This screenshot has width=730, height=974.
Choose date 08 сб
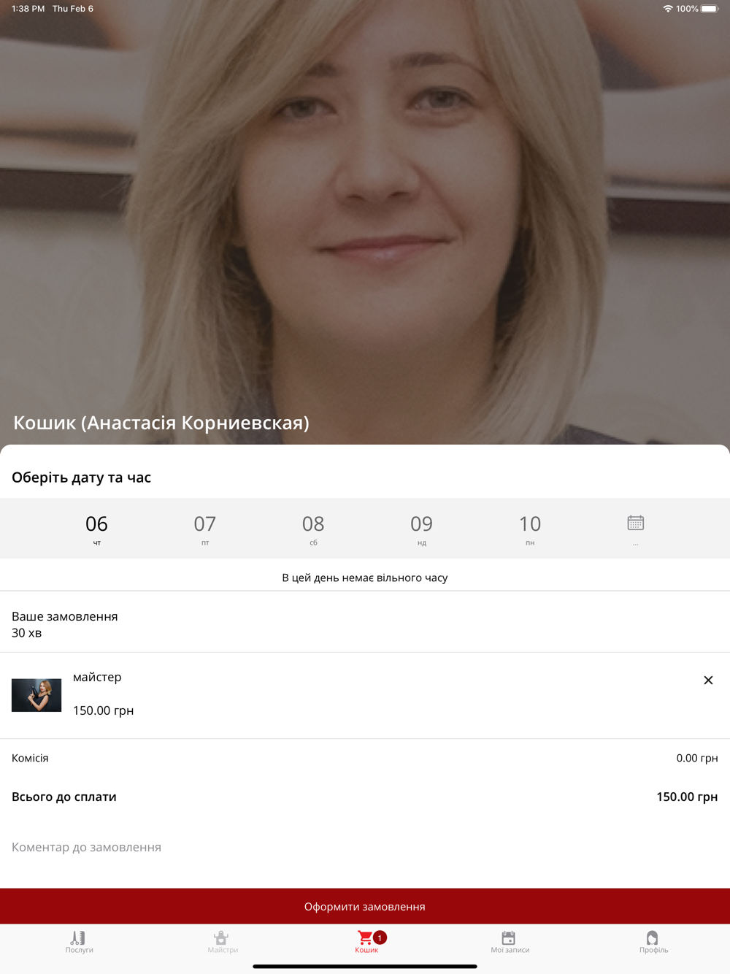tap(313, 529)
